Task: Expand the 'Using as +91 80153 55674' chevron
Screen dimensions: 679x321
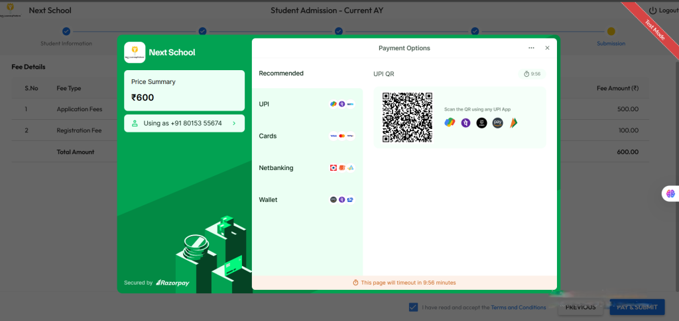Action: pos(234,123)
